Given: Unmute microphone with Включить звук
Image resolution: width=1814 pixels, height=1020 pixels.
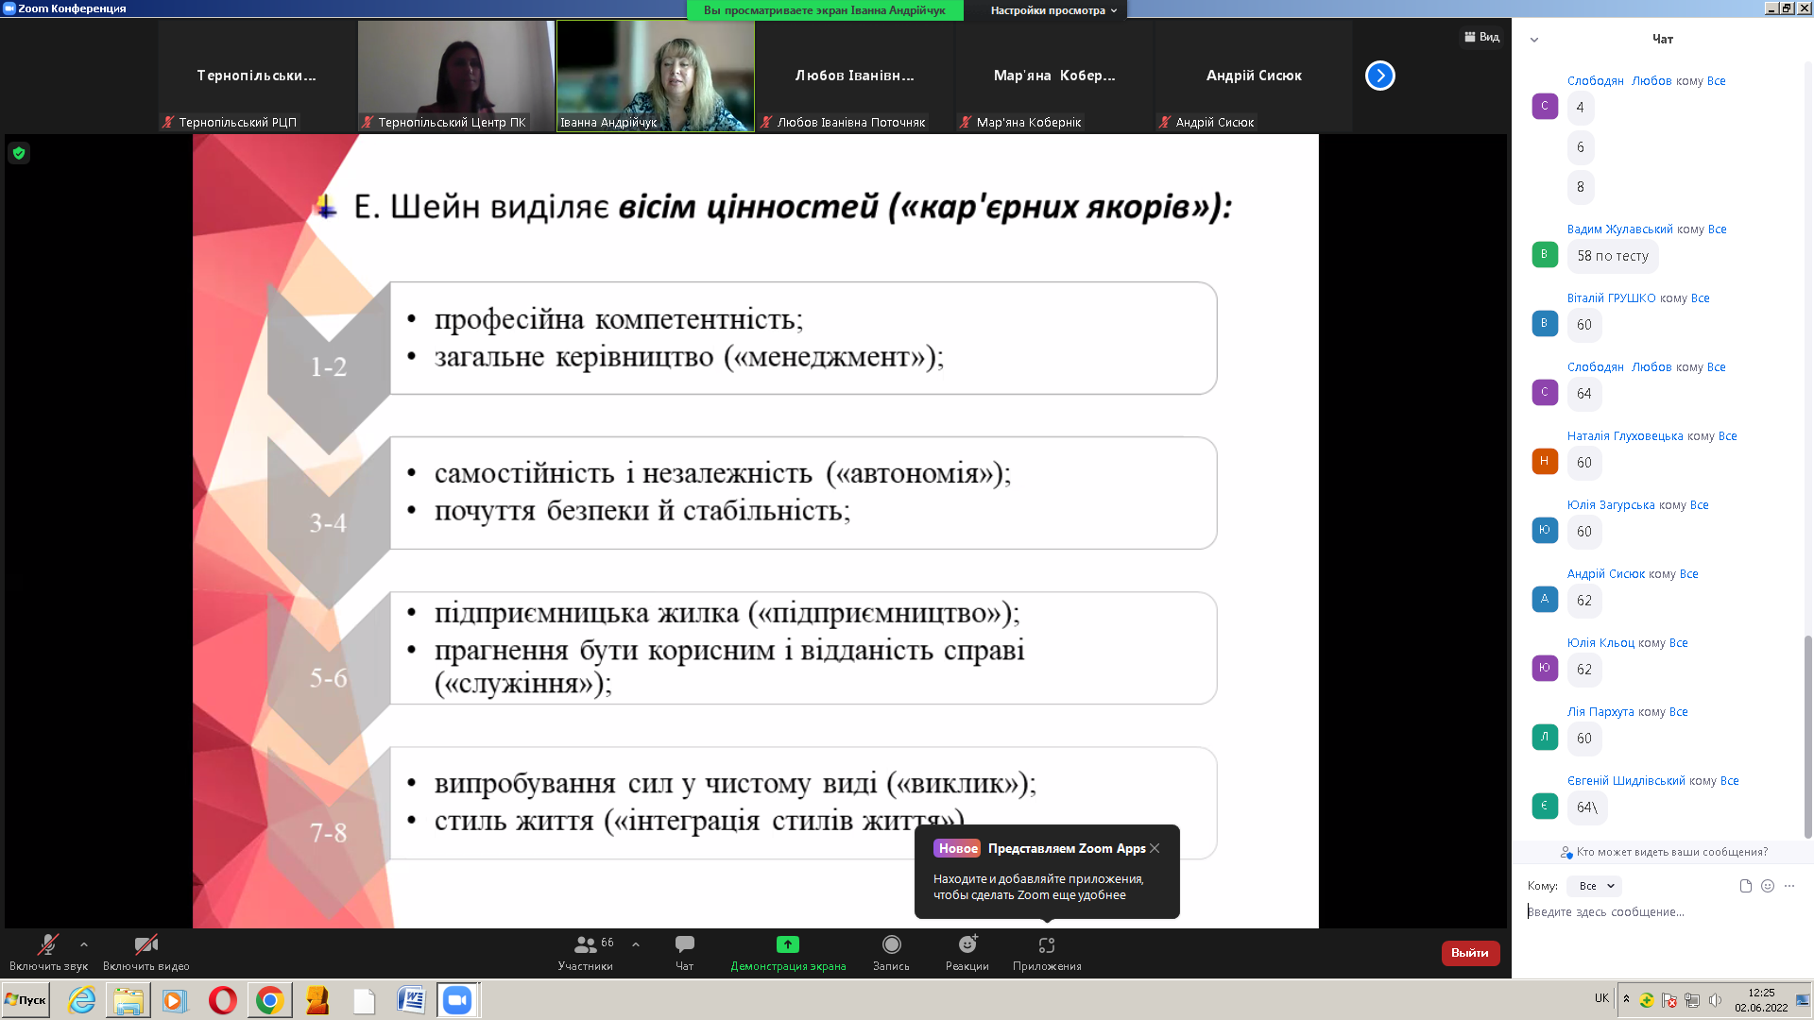Looking at the screenshot, I should 48,952.
